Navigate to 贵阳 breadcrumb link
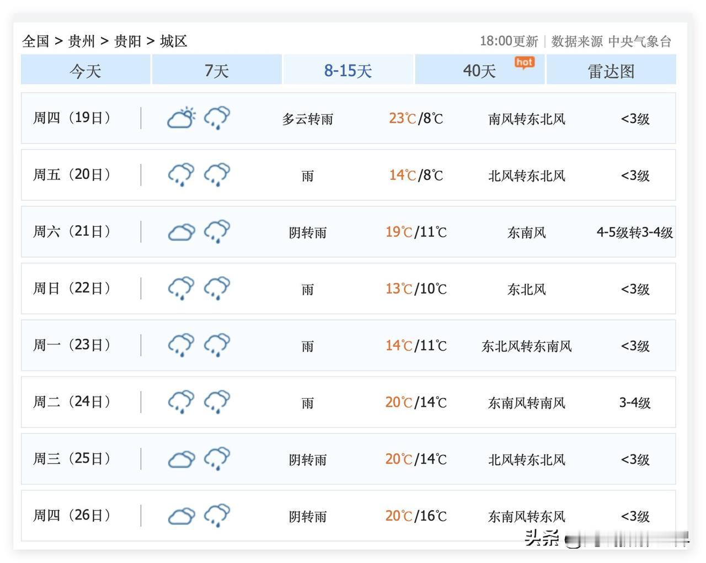The image size is (706, 563). (127, 41)
